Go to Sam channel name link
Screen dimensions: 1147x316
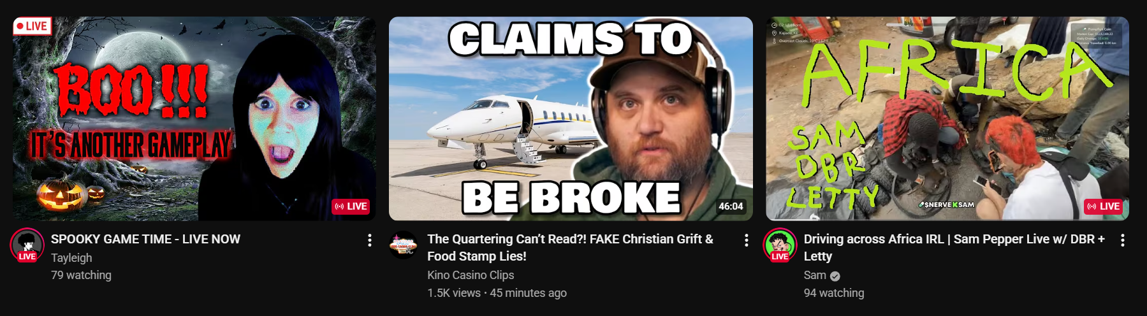click(815, 275)
